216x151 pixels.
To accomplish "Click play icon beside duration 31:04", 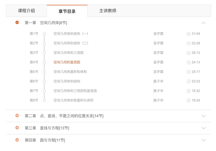I will (x=188, y=34).
